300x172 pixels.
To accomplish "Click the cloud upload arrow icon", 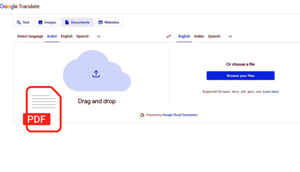I will coord(96,74).
